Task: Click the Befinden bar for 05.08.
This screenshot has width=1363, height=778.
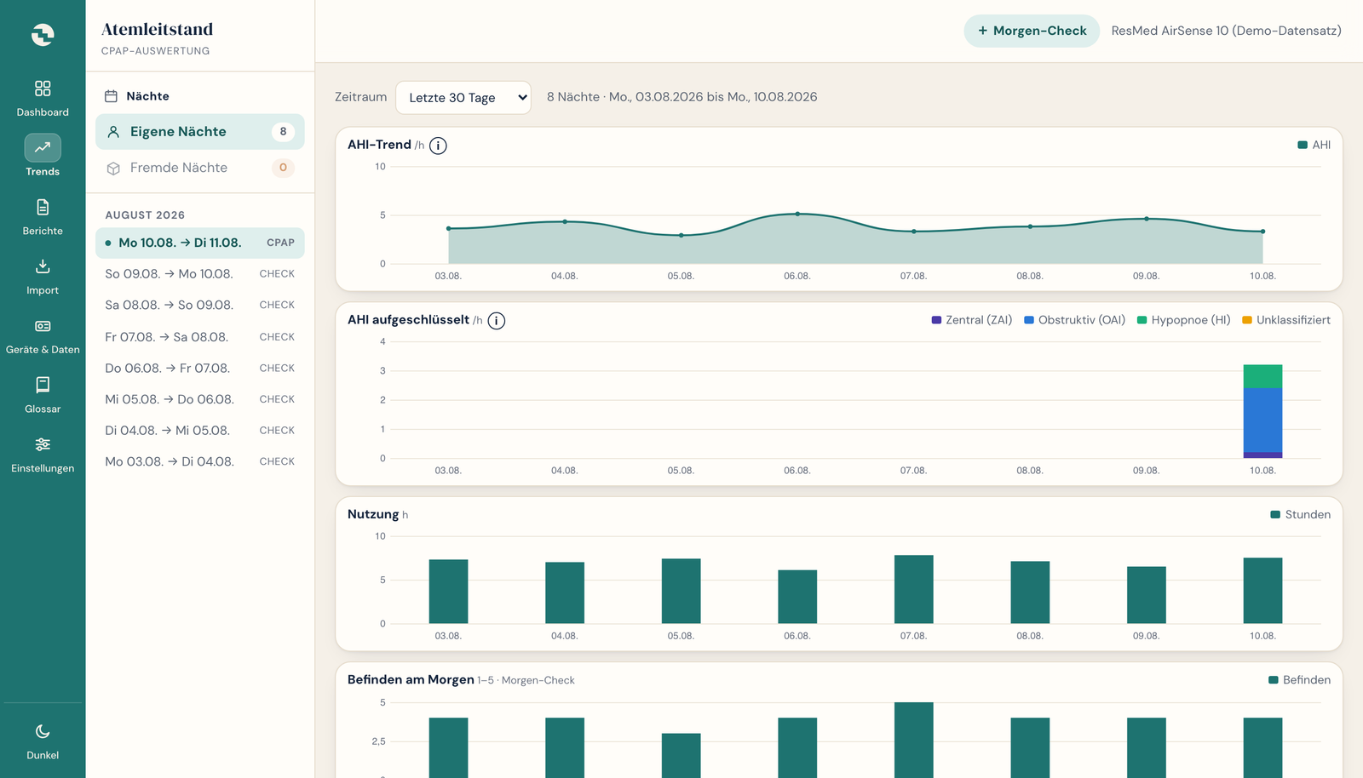Action: pos(681,755)
